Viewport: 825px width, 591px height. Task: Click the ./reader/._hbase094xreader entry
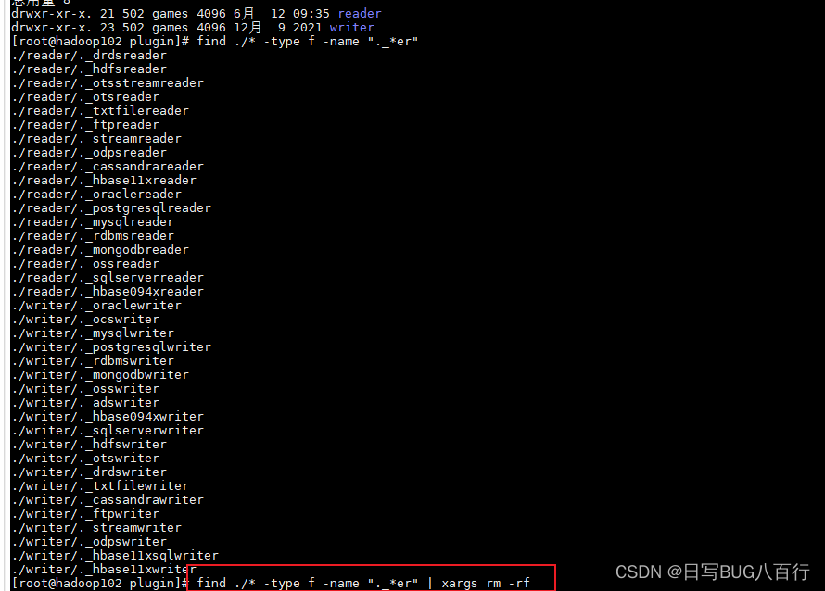point(108,291)
